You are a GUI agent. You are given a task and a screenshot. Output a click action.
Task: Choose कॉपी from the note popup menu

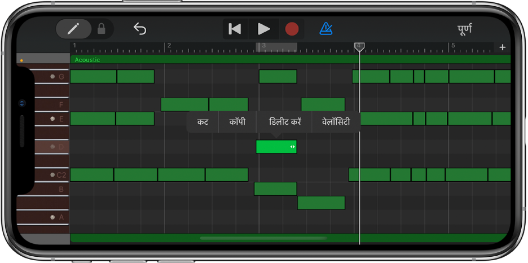[x=237, y=122]
